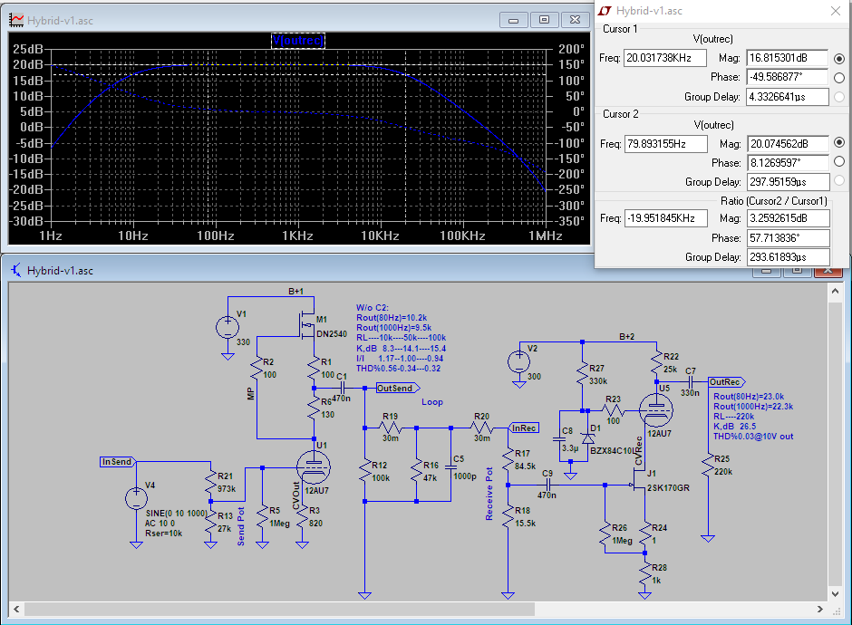Click the V(outrec) trace label
The image size is (852, 625).
click(298, 40)
